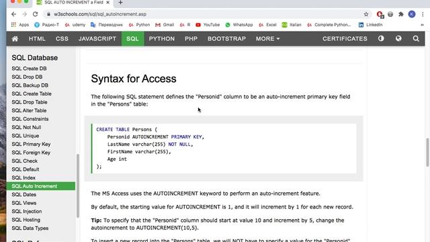Image resolution: width=430 pixels, height=242 pixels.
Task: Show hidden bookmarks overflow chevron
Action: [423, 25]
